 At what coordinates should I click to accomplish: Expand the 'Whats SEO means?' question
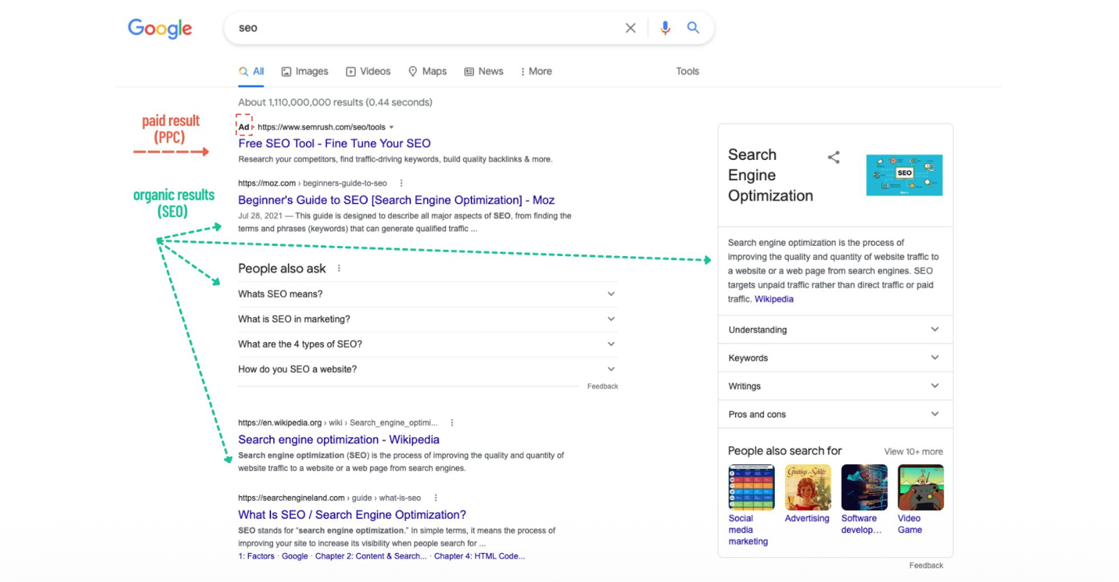point(611,294)
